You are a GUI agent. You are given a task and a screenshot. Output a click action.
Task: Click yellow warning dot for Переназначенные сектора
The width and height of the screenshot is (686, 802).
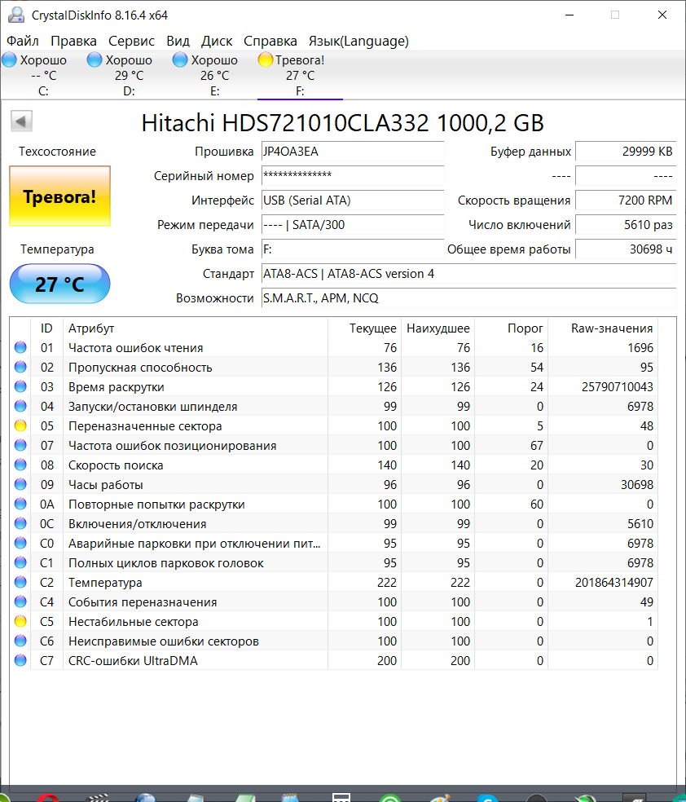pos(20,425)
